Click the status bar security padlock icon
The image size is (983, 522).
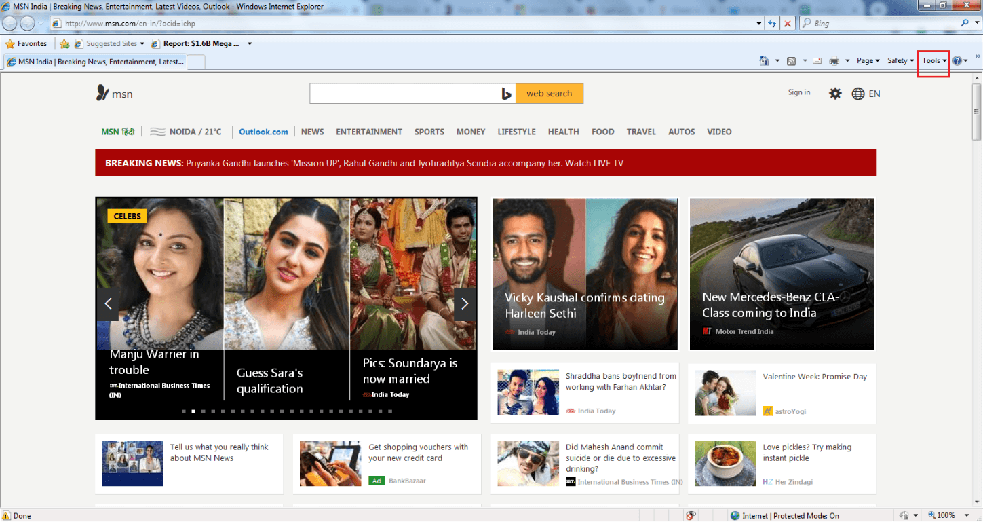tap(904, 516)
